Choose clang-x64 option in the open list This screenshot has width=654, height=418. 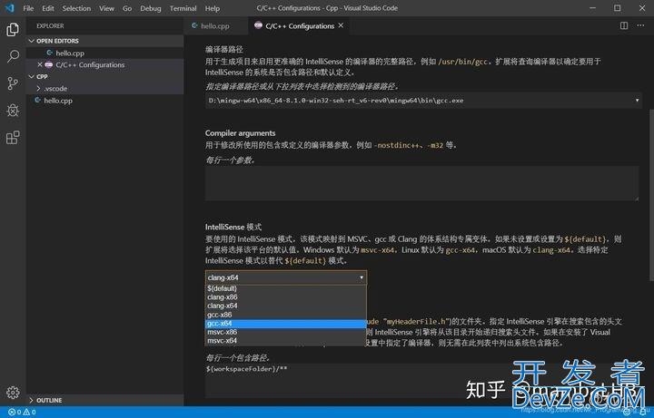click(x=286, y=306)
